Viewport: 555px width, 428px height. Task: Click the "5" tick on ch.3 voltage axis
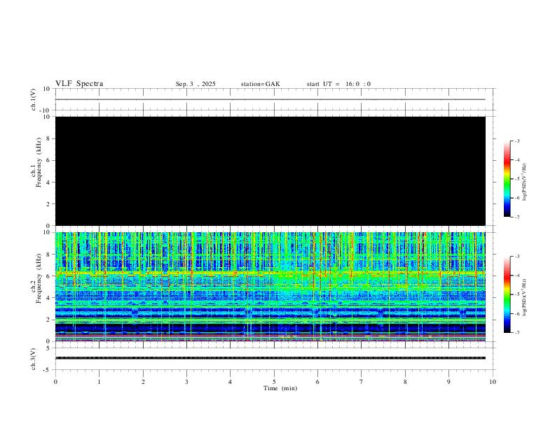point(48,348)
